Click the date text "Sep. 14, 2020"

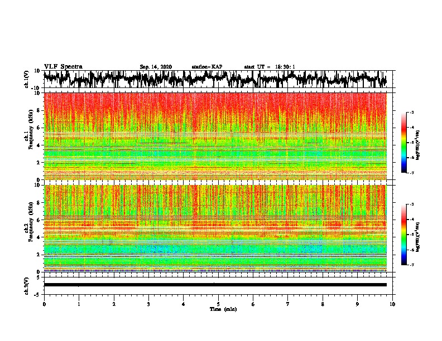[x=156, y=67]
